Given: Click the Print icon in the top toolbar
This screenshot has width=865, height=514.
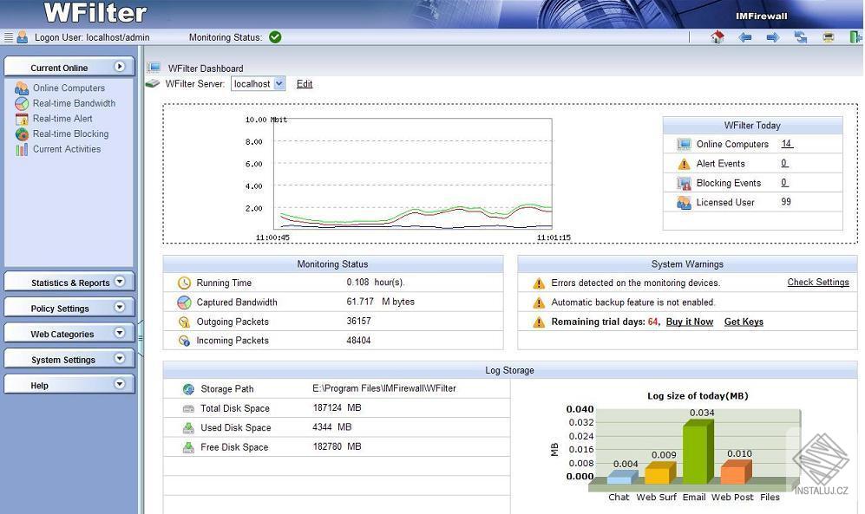Looking at the screenshot, I should (x=828, y=37).
